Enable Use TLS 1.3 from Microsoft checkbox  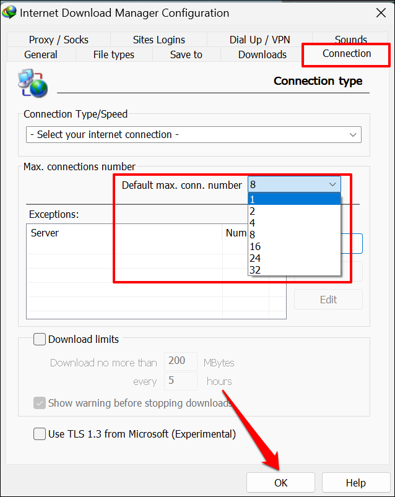[x=40, y=434]
